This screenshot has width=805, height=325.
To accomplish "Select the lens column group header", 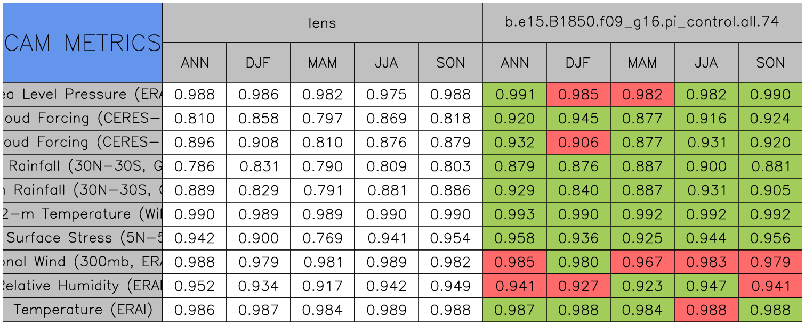I will [323, 22].
